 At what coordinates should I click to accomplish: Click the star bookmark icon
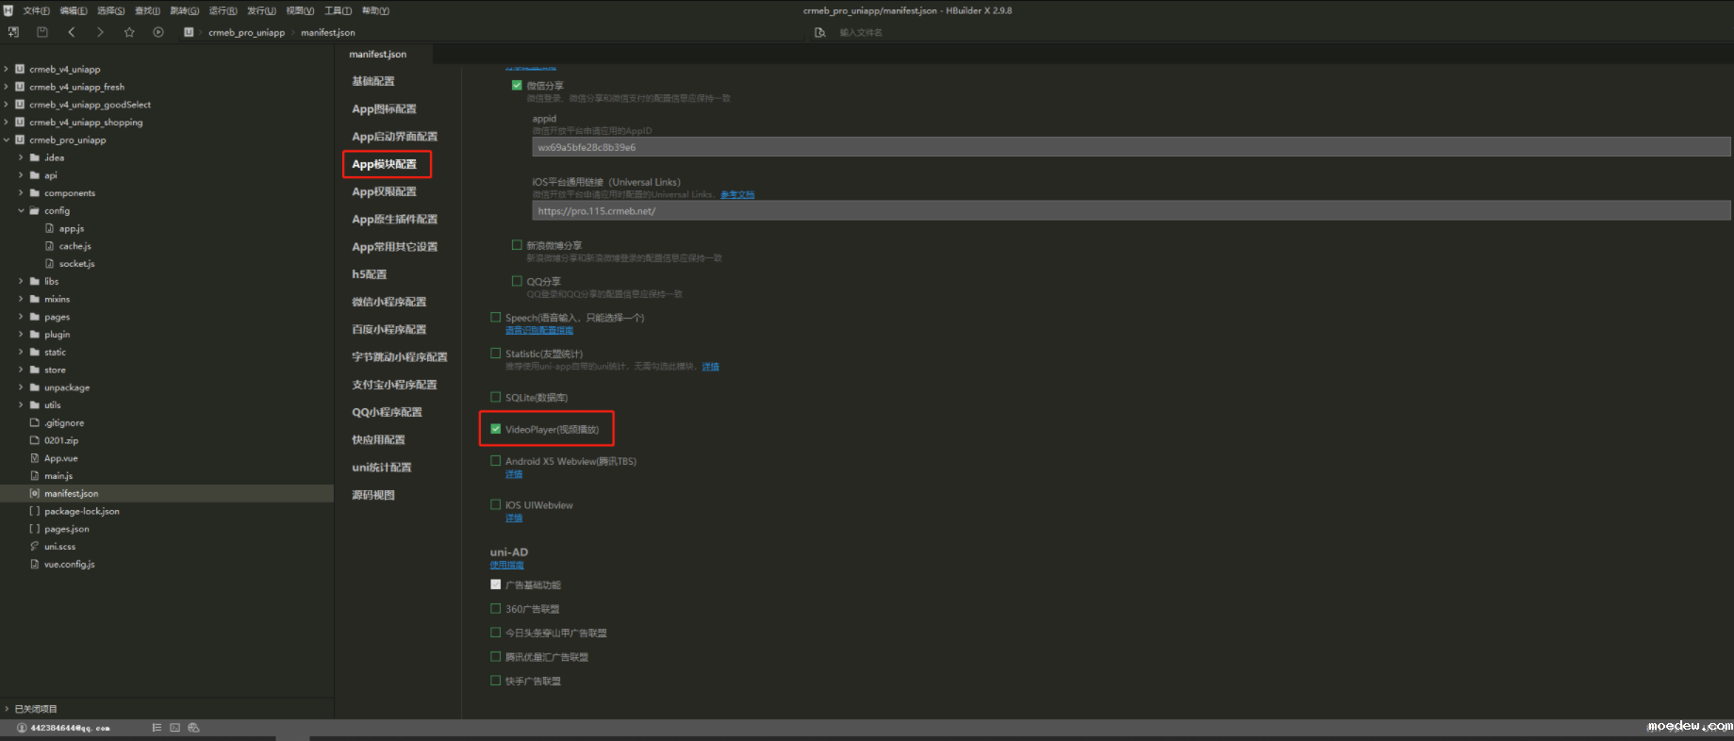129,32
